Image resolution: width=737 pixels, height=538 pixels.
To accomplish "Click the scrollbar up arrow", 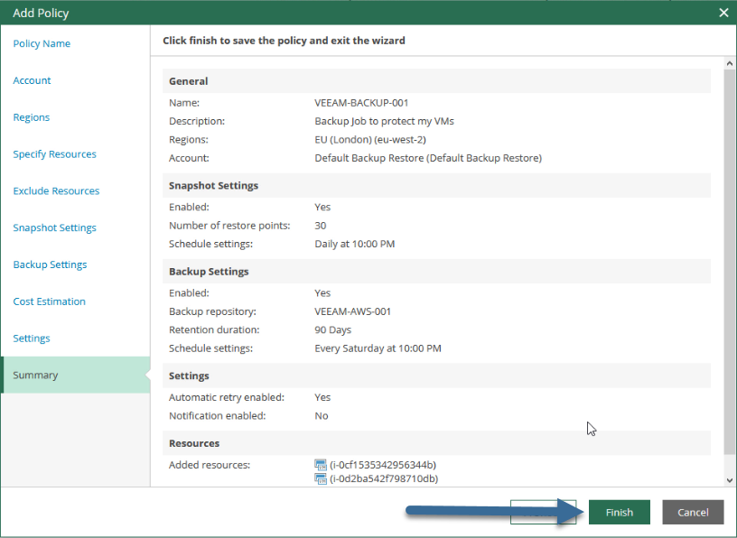I will pyautogui.click(x=730, y=63).
